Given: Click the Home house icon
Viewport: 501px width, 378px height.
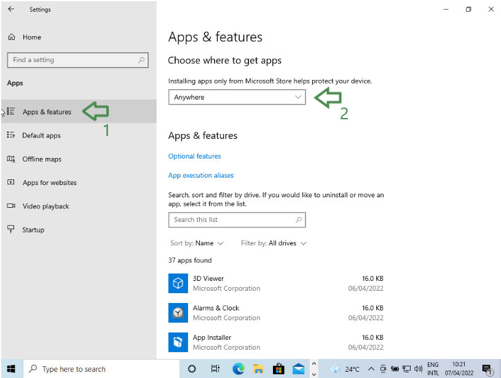Looking at the screenshot, I should click(x=12, y=37).
